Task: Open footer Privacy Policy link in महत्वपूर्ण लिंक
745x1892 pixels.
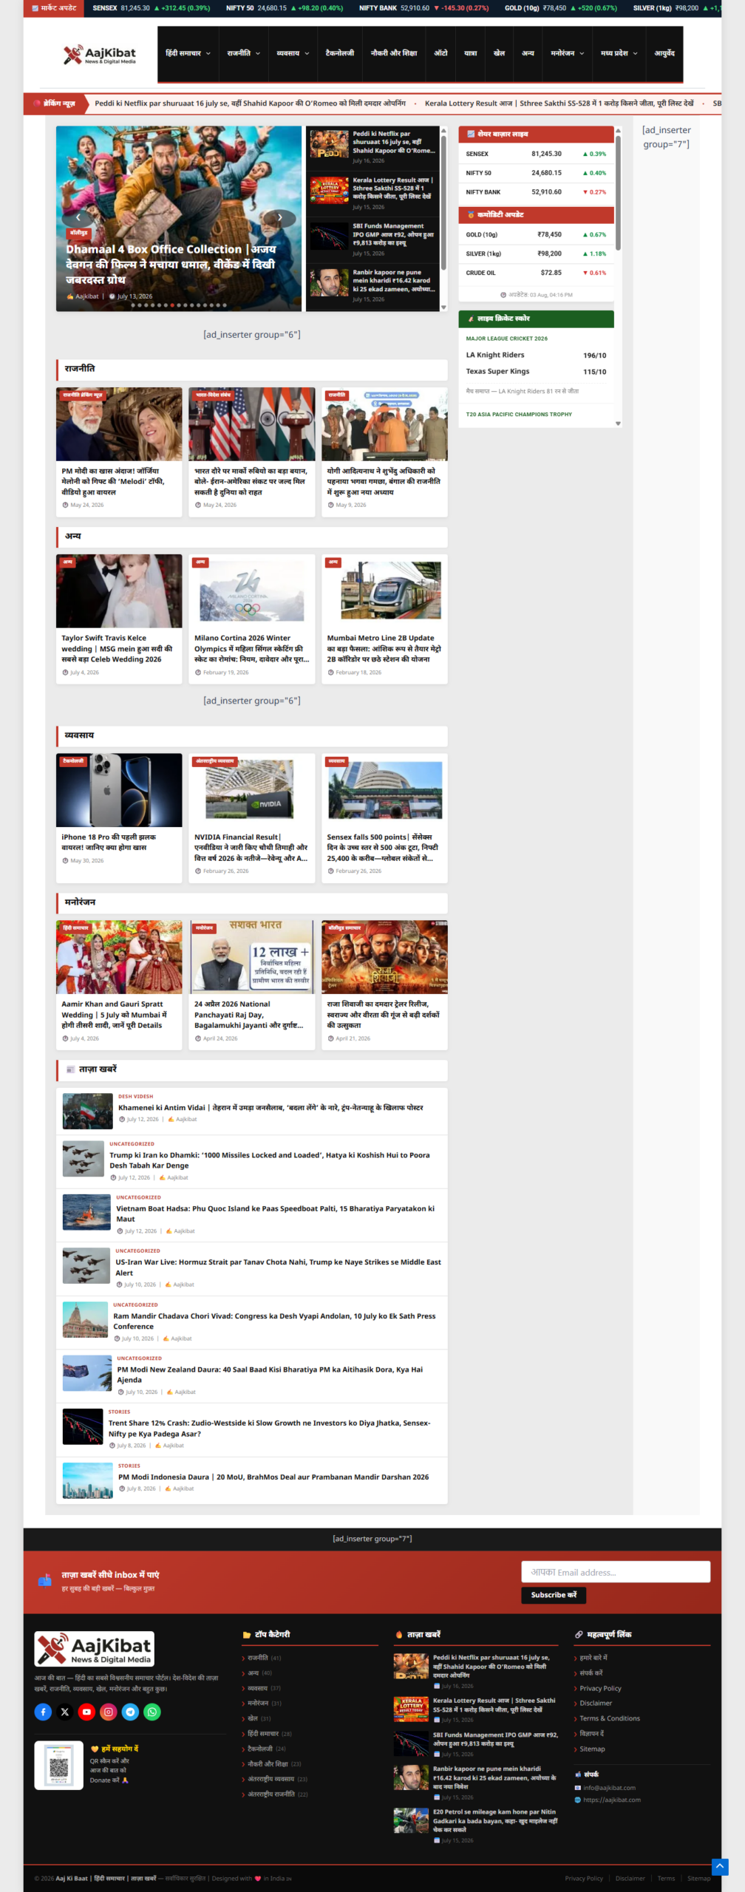Action: (x=600, y=1688)
